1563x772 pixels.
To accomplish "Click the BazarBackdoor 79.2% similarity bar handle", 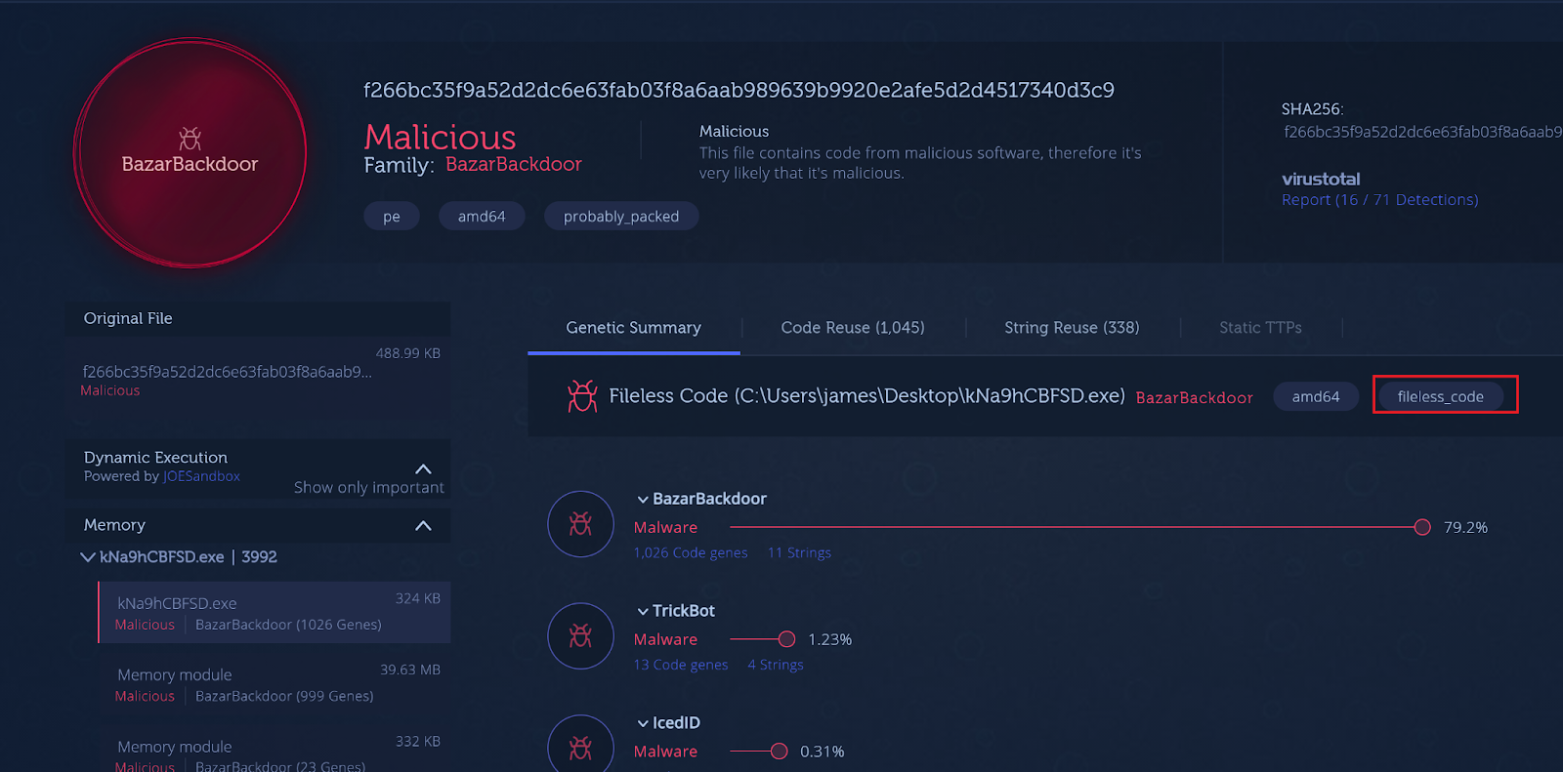I will point(1422,527).
